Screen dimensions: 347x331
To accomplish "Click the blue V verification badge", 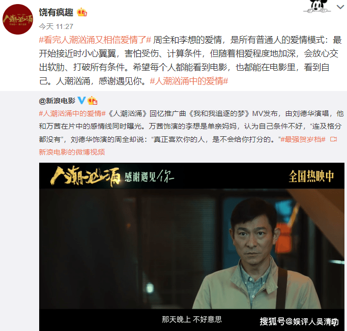I will [81, 100].
